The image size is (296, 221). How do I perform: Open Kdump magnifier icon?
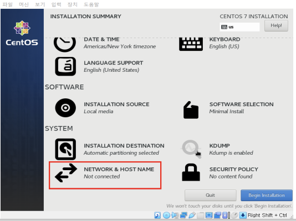pos(191,149)
